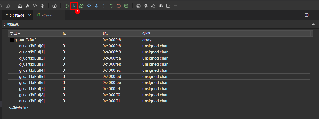The image size is (319, 119).
Task: Click the chip processor icon
Action: click(161, 6)
